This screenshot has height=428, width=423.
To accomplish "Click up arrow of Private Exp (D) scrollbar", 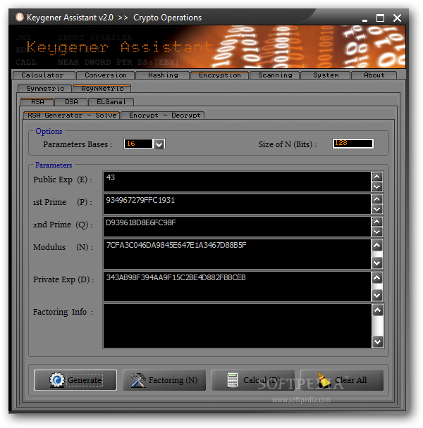I will pyautogui.click(x=377, y=278).
